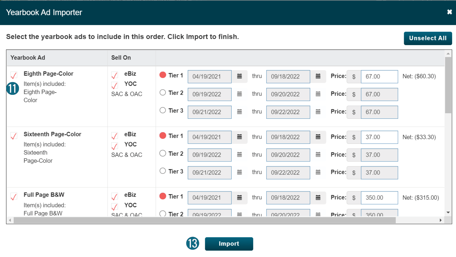Open calendar for Eighth Page-Color Tier 2 start date

click(239, 94)
